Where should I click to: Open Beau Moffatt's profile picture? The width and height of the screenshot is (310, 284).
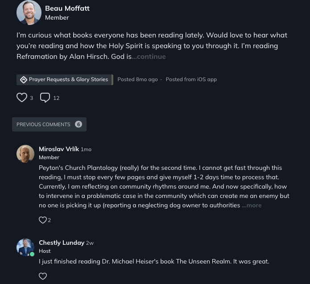click(x=29, y=12)
